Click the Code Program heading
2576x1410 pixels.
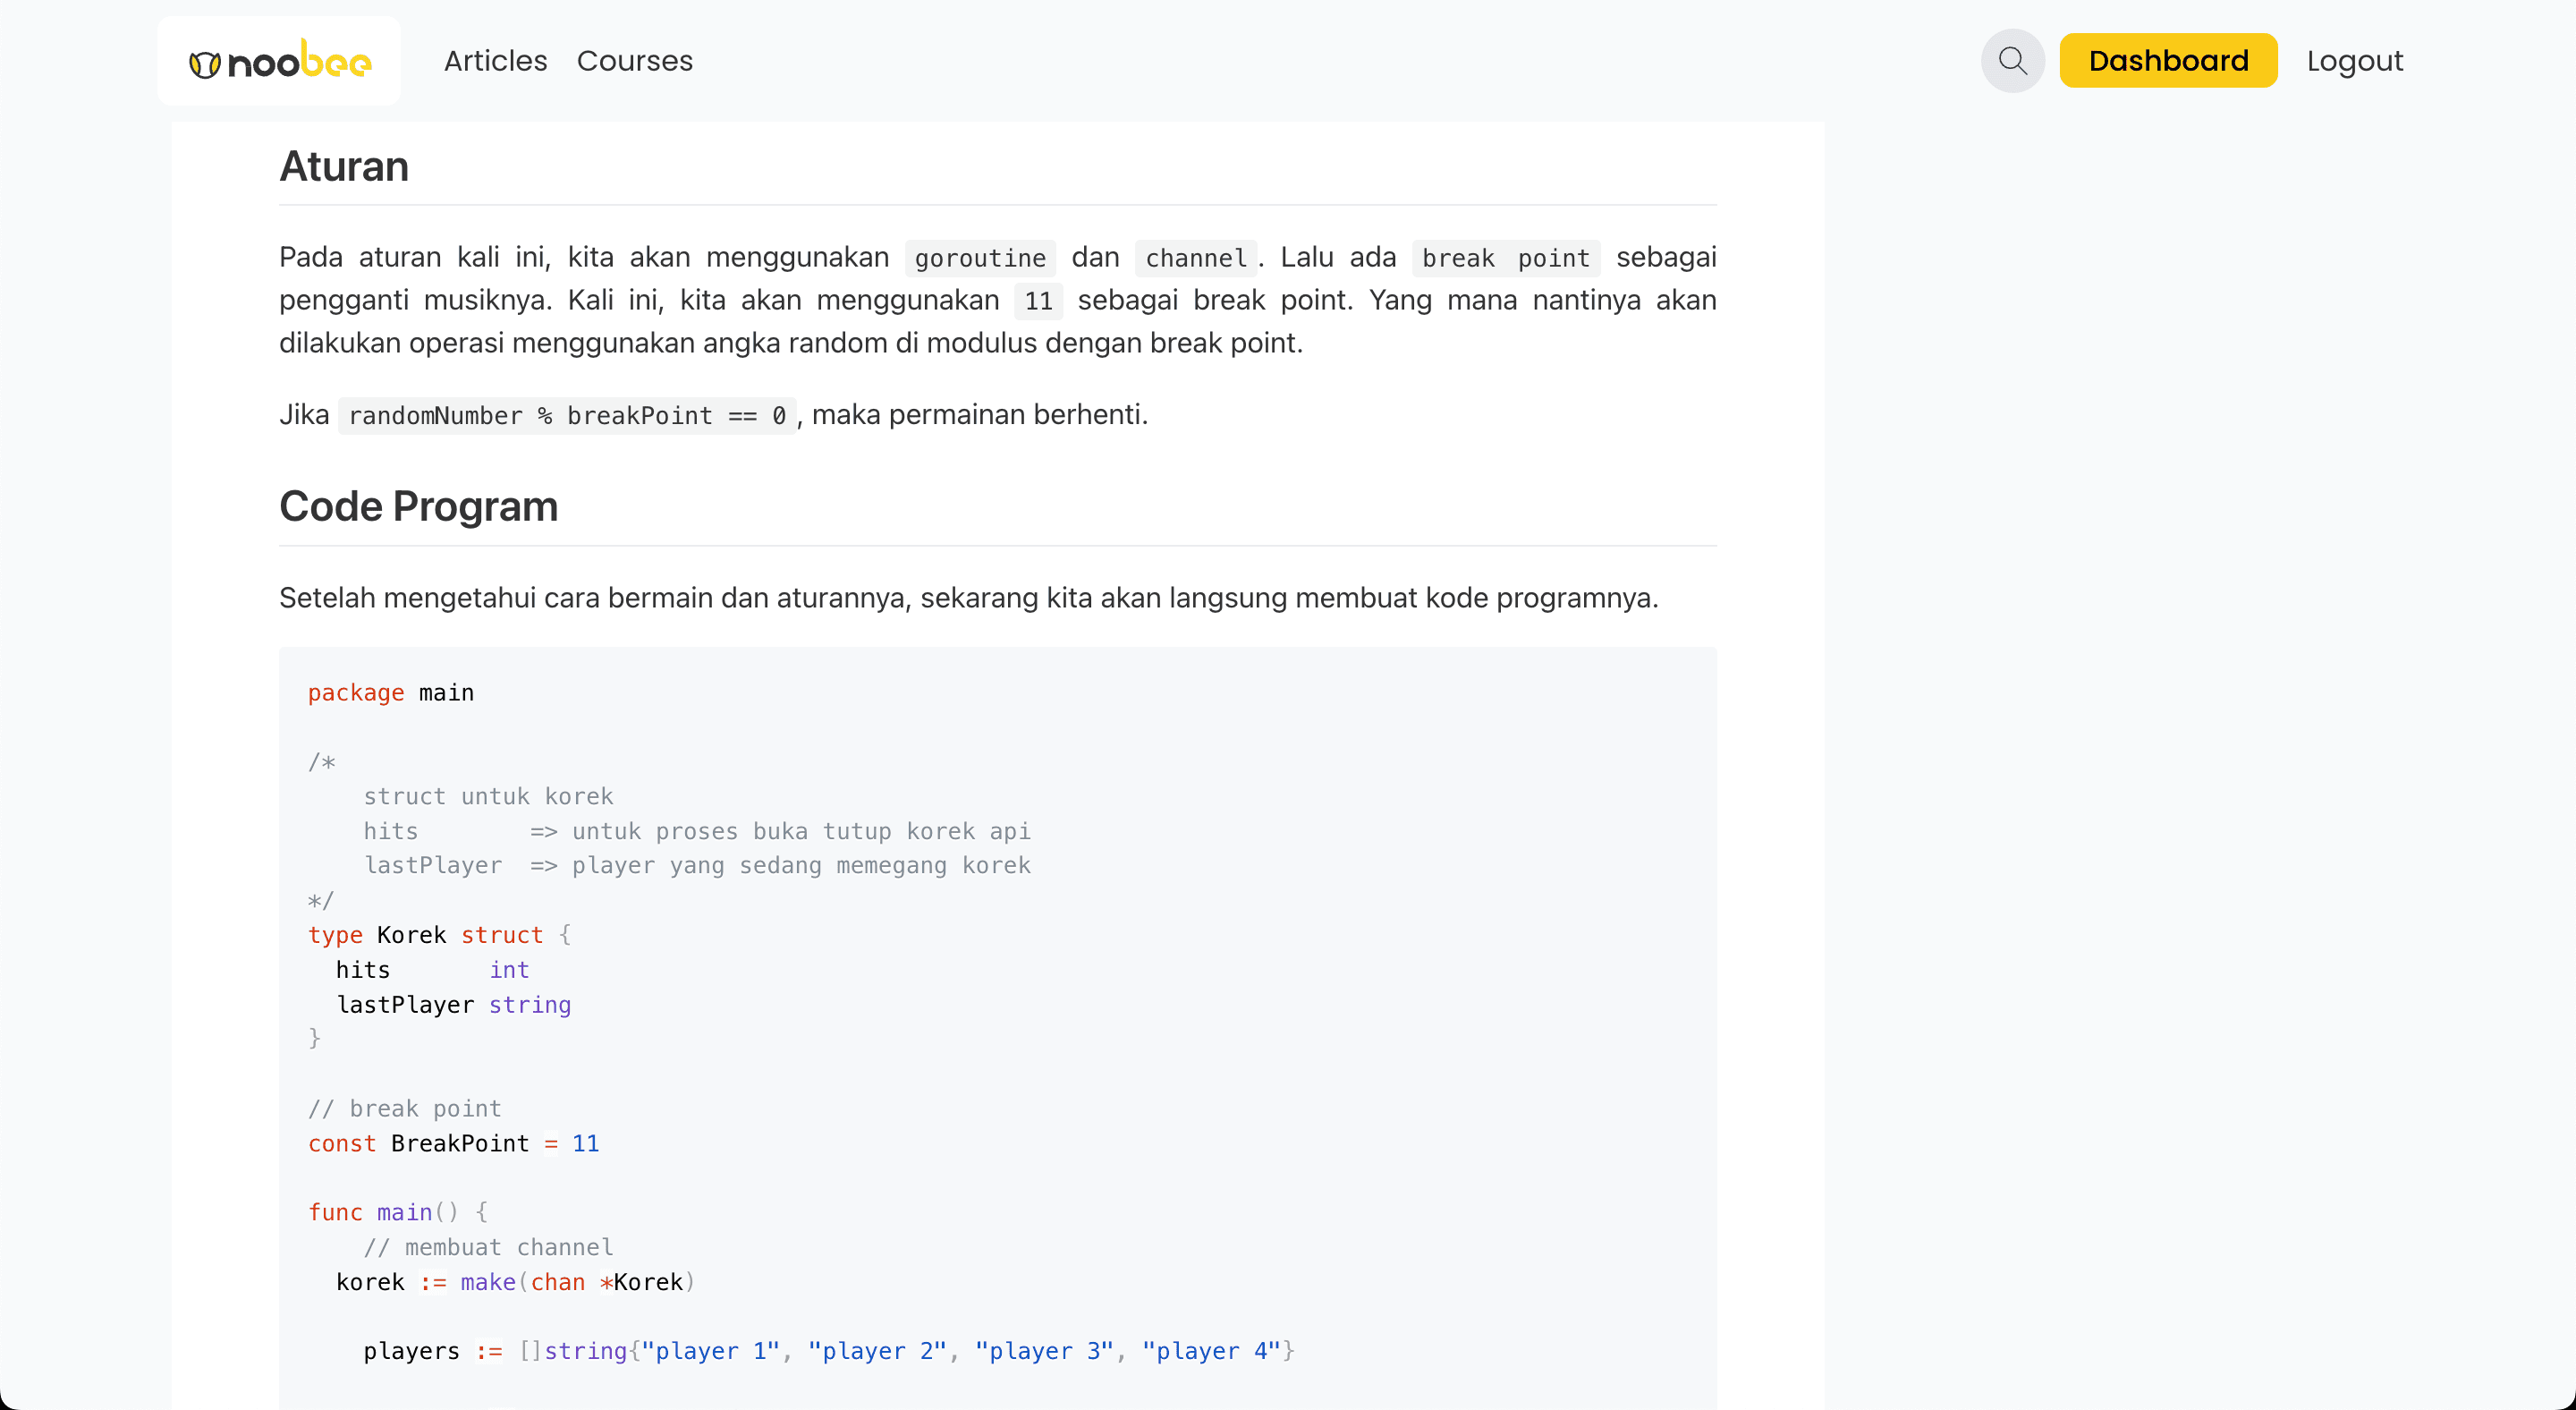pyautogui.click(x=418, y=506)
